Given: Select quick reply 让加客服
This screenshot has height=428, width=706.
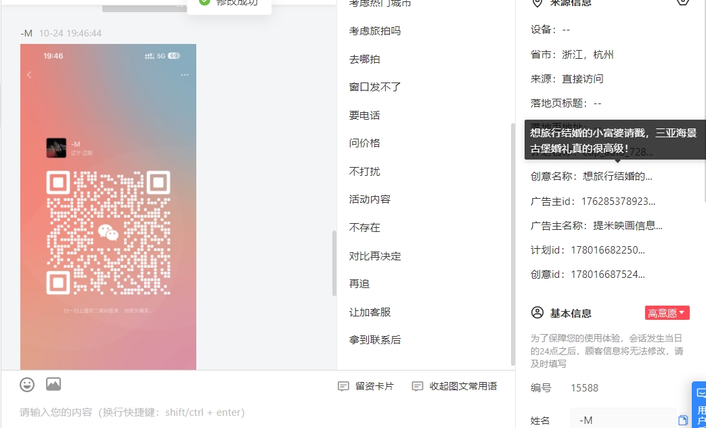Looking at the screenshot, I should click(370, 312).
